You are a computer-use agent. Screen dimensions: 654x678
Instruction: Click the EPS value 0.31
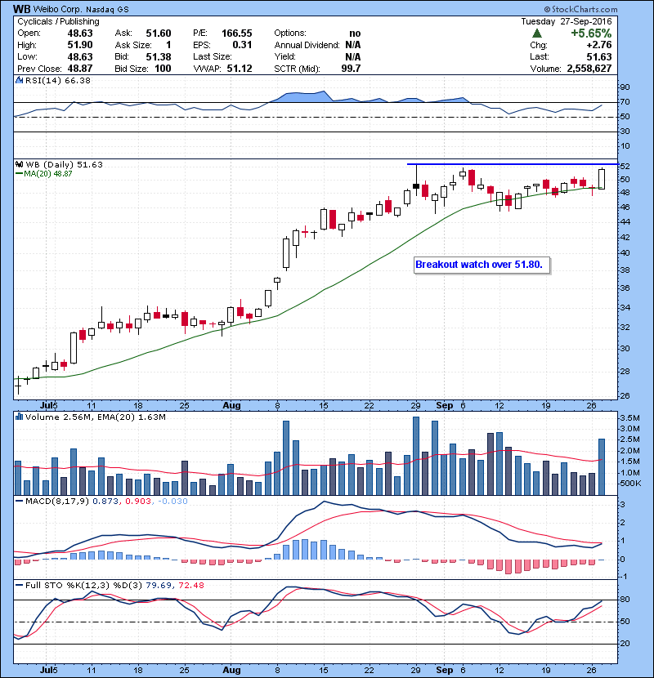(x=242, y=45)
